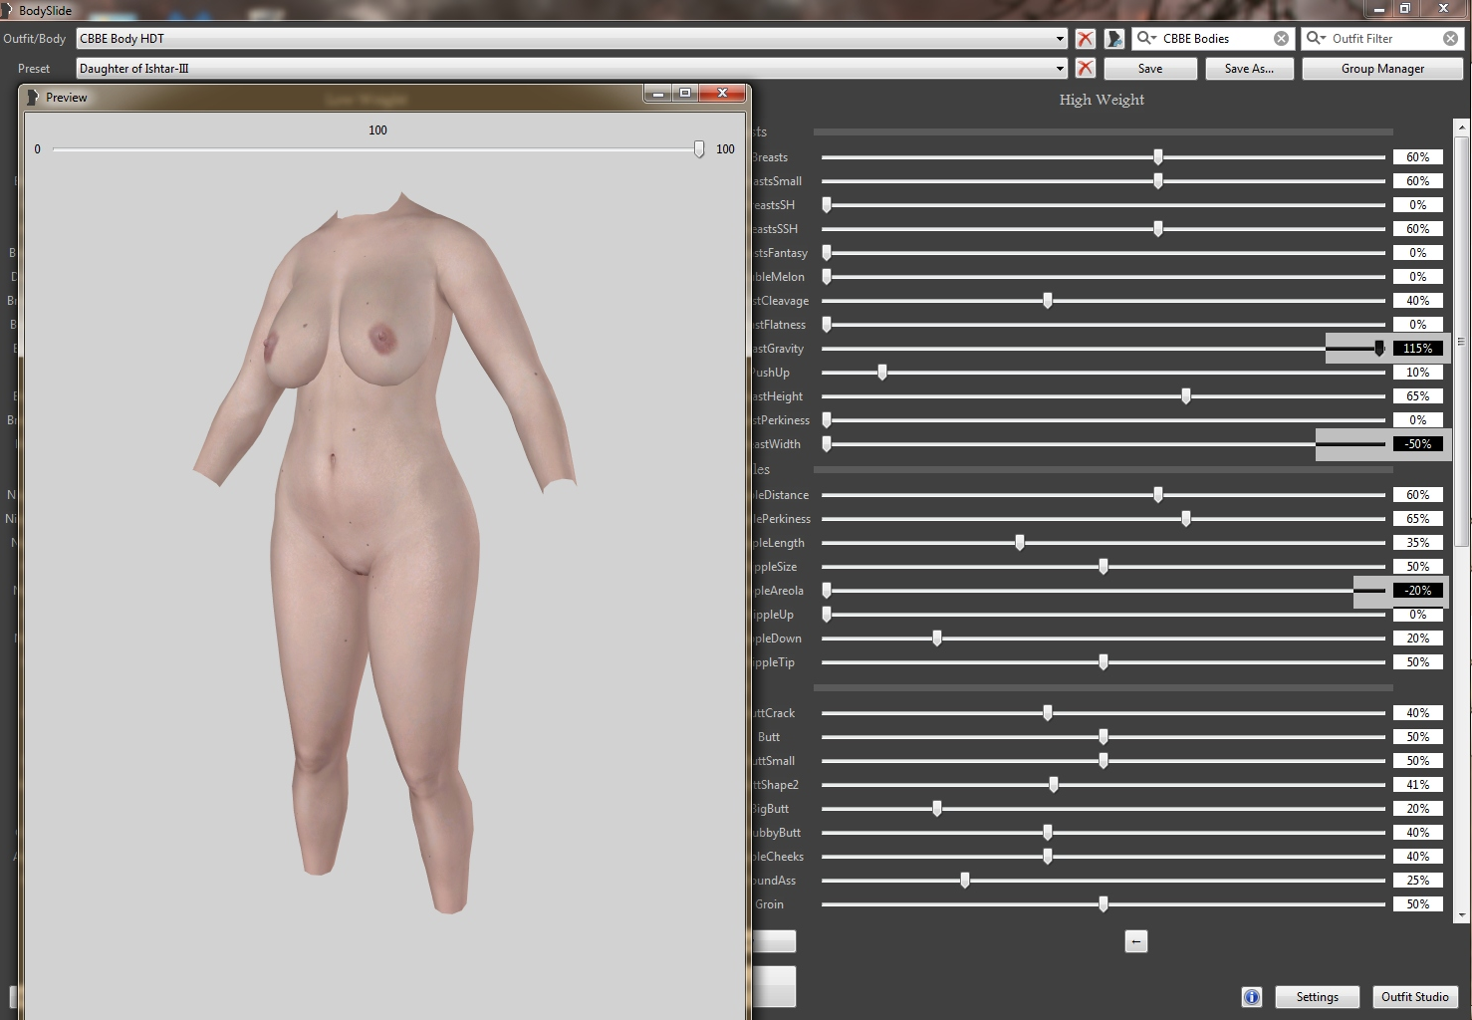
Task: Clear the Outfit Filter search box
Action: point(1451,39)
